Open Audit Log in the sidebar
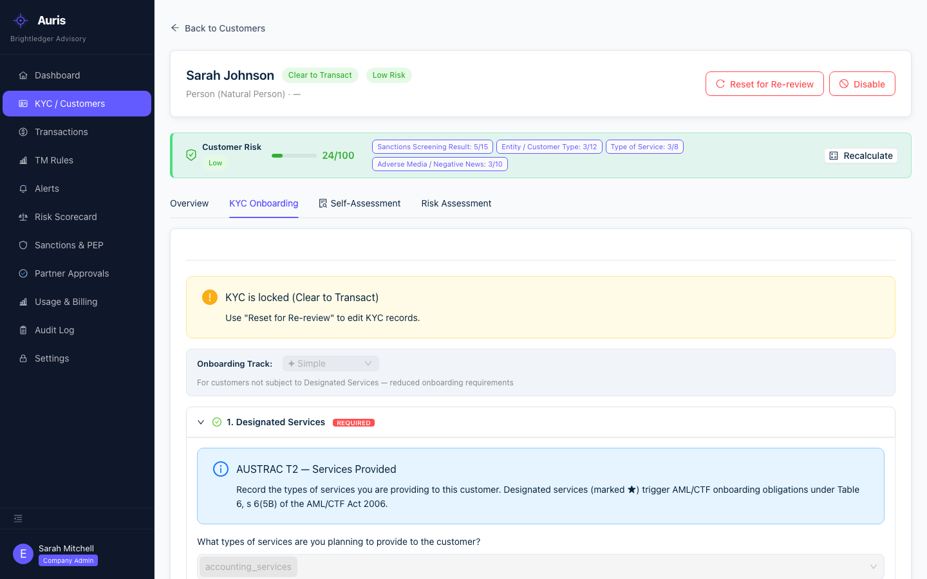 pyautogui.click(x=77, y=330)
